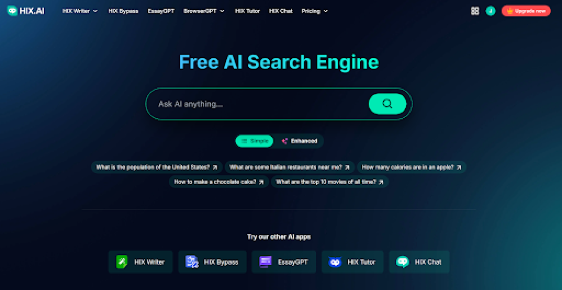Open the apps grid icon
The width and height of the screenshot is (562, 290).
tap(475, 11)
